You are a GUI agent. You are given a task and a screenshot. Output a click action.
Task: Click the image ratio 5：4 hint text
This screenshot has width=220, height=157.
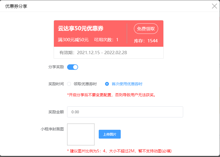coord(119,151)
